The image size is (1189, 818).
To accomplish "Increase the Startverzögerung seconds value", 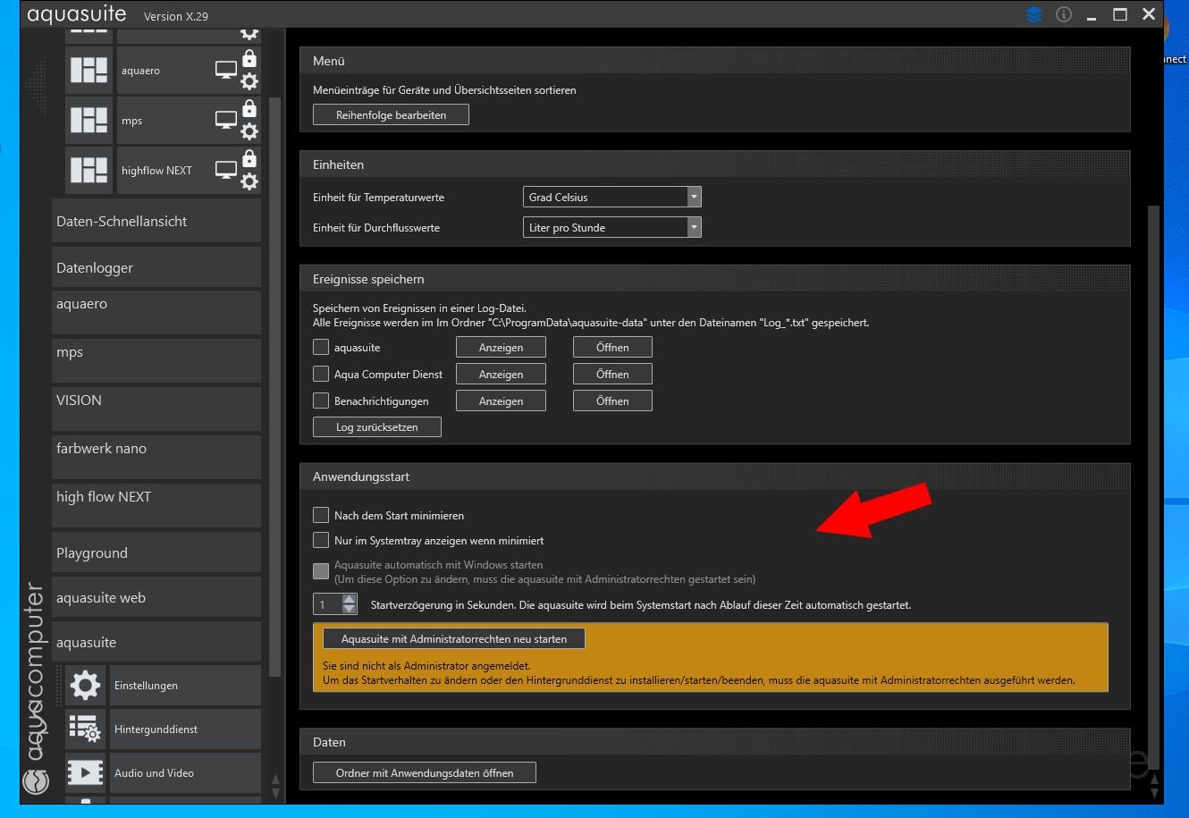I will coord(350,599).
